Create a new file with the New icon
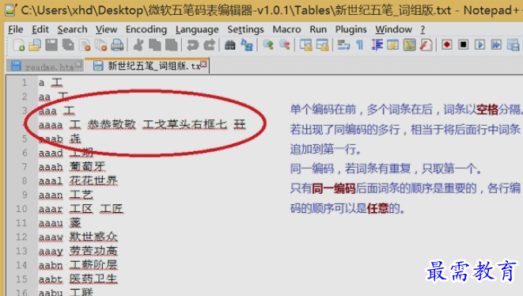Viewport: 523px width, 296px height. click(19, 45)
